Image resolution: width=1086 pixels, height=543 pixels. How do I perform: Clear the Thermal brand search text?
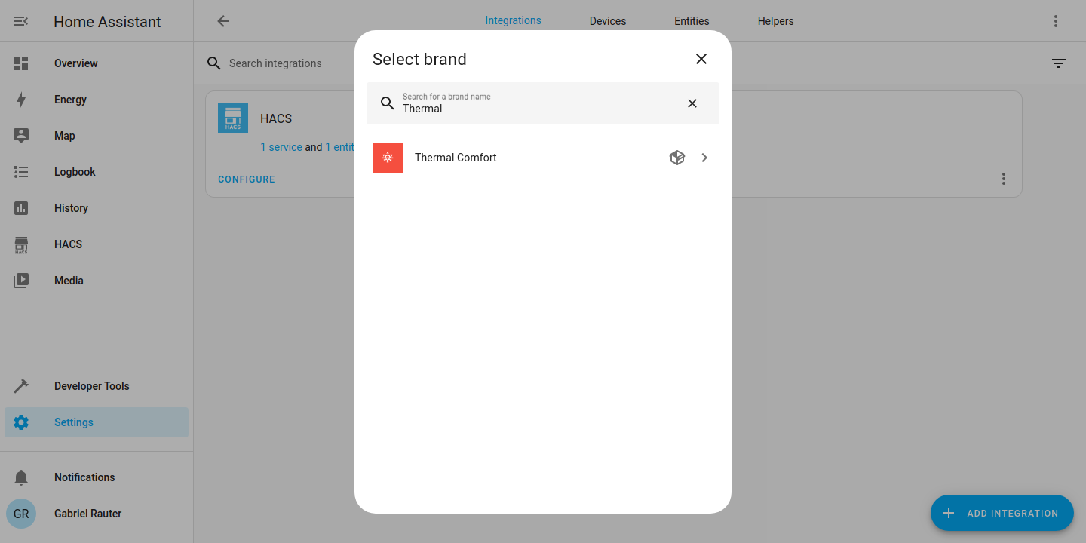692,103
